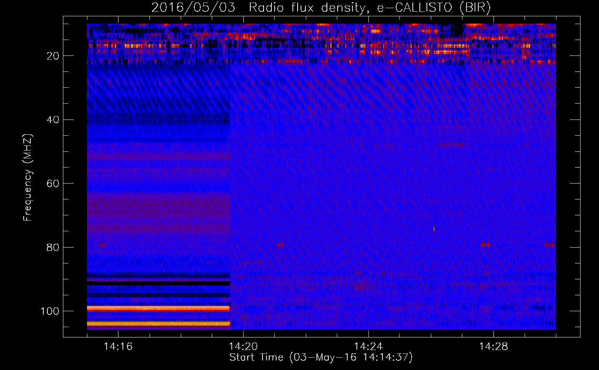Click the '20' frequency tick label
Screen dimensions: 599x370
(x=53, y=56)
